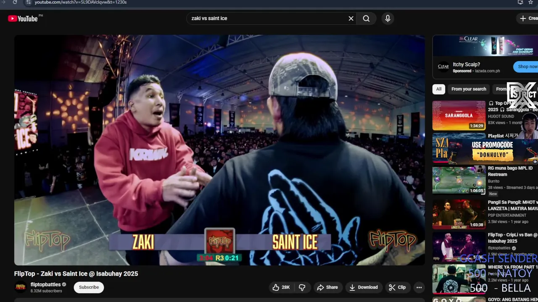Click 'Shop now' on Clear ad
Image resolution: width=538 pixels, height=302 pixels.
click(x=526, y=67)
